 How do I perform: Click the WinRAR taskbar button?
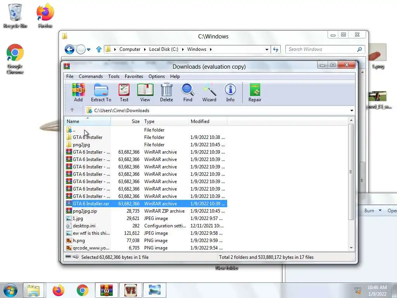tap(106, 290)
